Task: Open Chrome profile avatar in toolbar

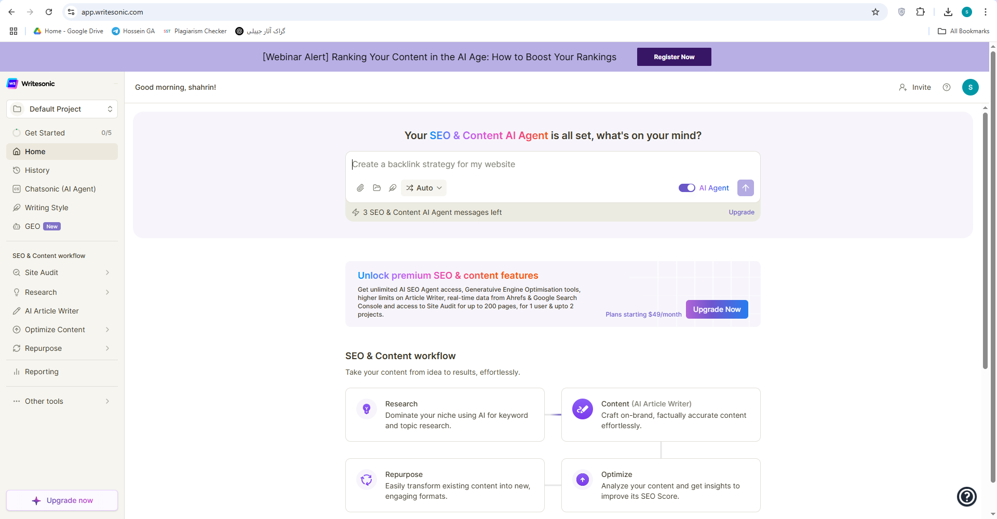Action: tap(967, 12)
